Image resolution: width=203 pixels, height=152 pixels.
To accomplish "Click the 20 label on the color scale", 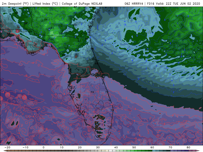I will coord(80,147).
